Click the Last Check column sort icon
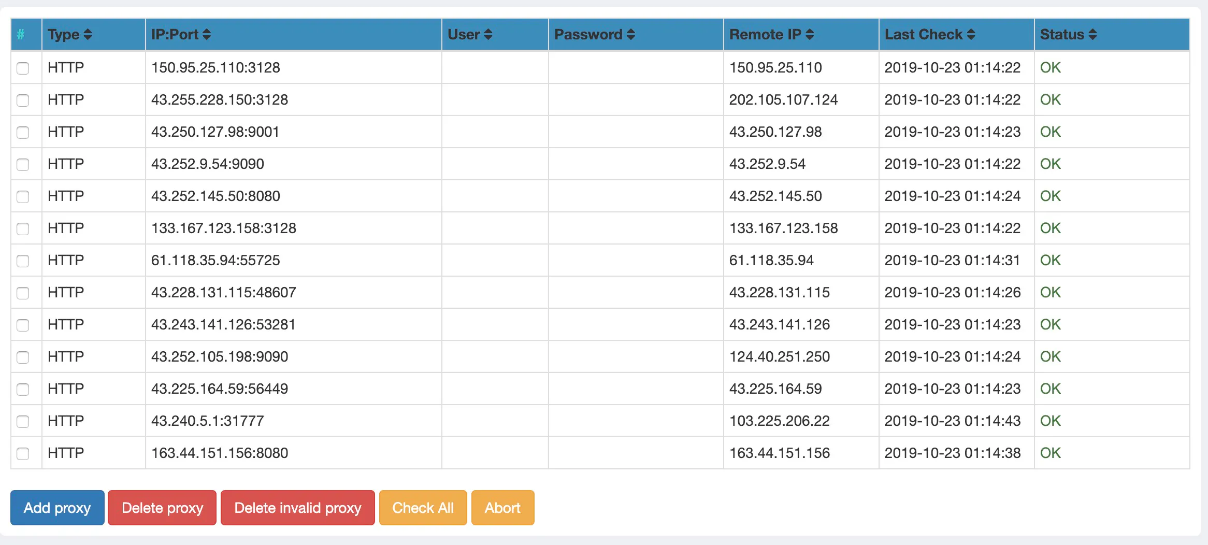1208x545 pixels. tap(972, 34)
